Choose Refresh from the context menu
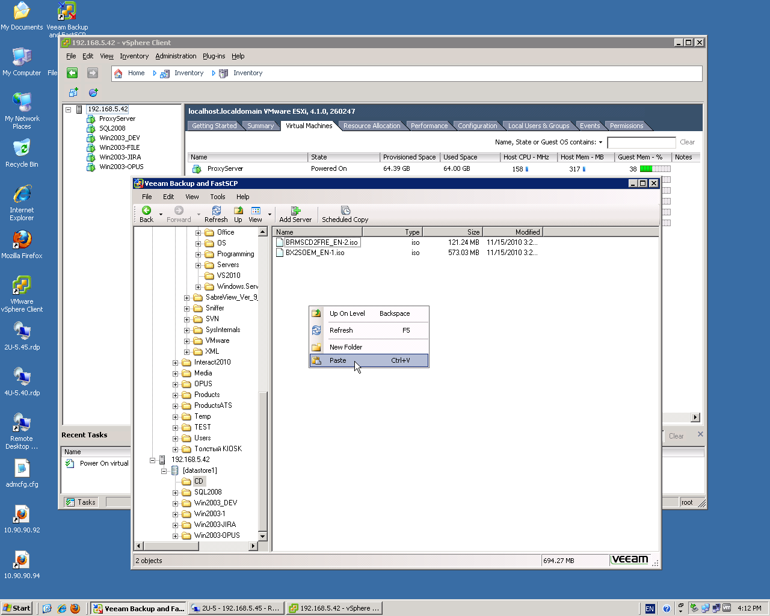Image resolution: width=770 pixels, height=616 pixels. click(369, 330)
